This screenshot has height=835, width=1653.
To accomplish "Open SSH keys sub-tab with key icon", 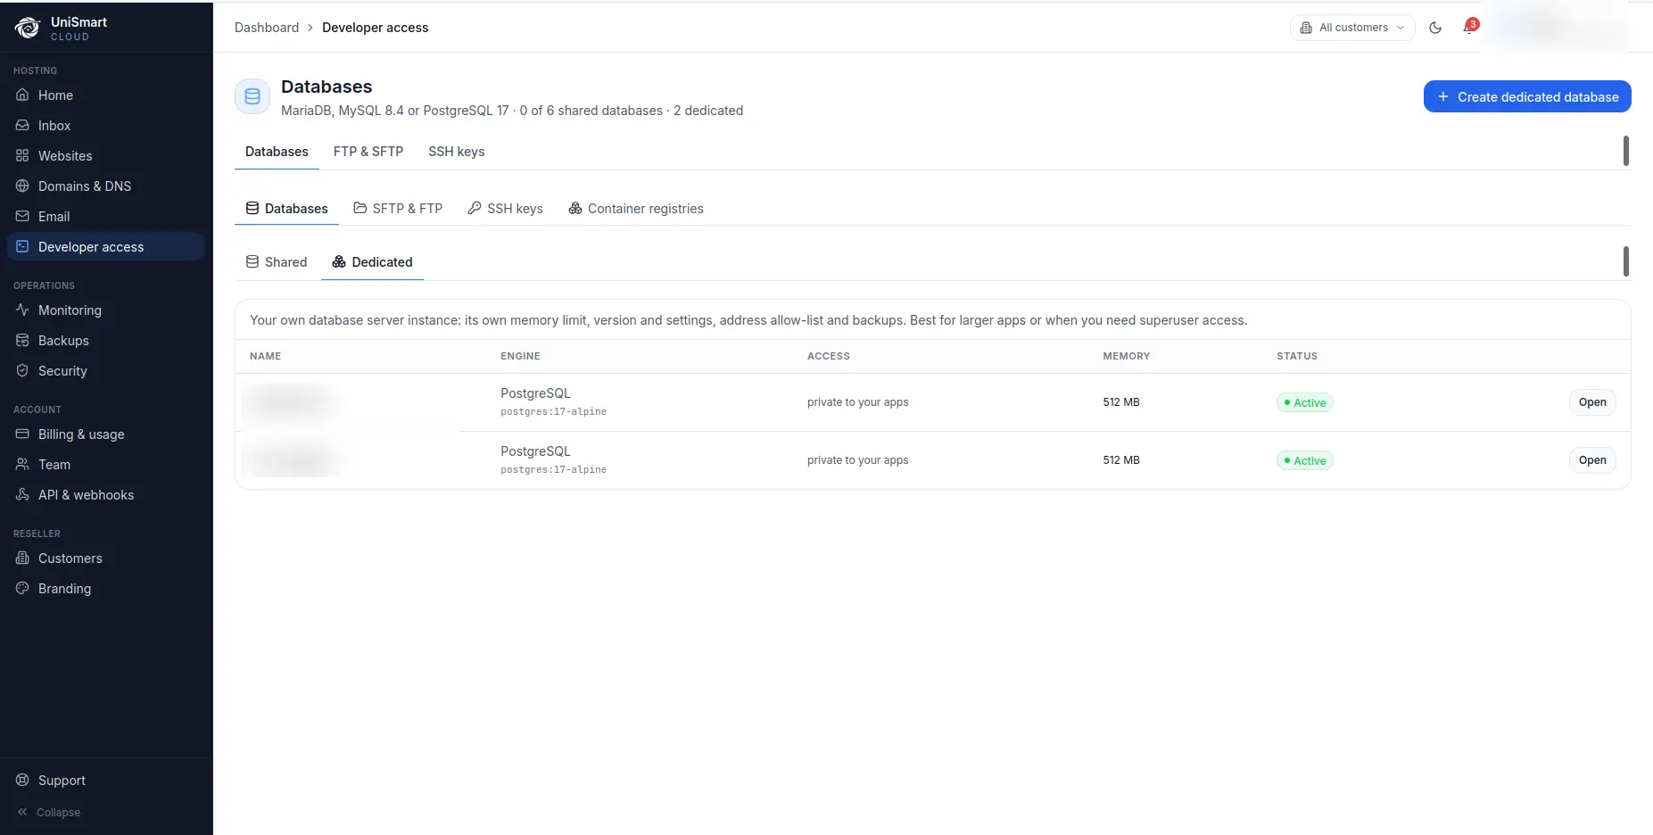I will pyautogui.click(x=505, y=209).
